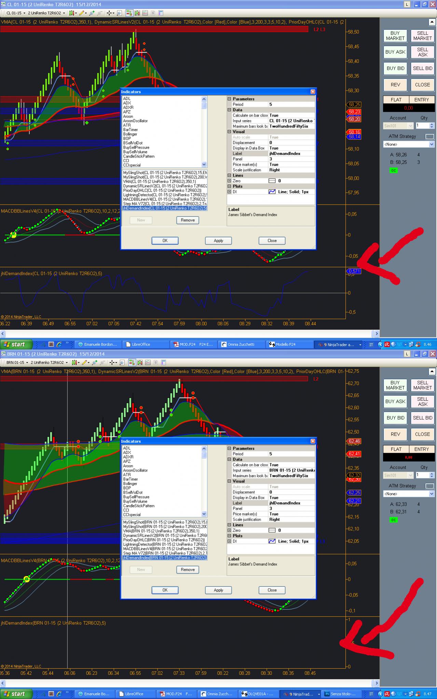The image size is (437, 699).
Task: Click Apply in CL Indicators dialog
Action: [x=218, y=241]
